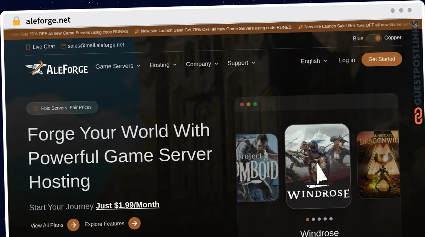Open the English language selector
This screenshot has width=425, height=237.
[314, 61]
